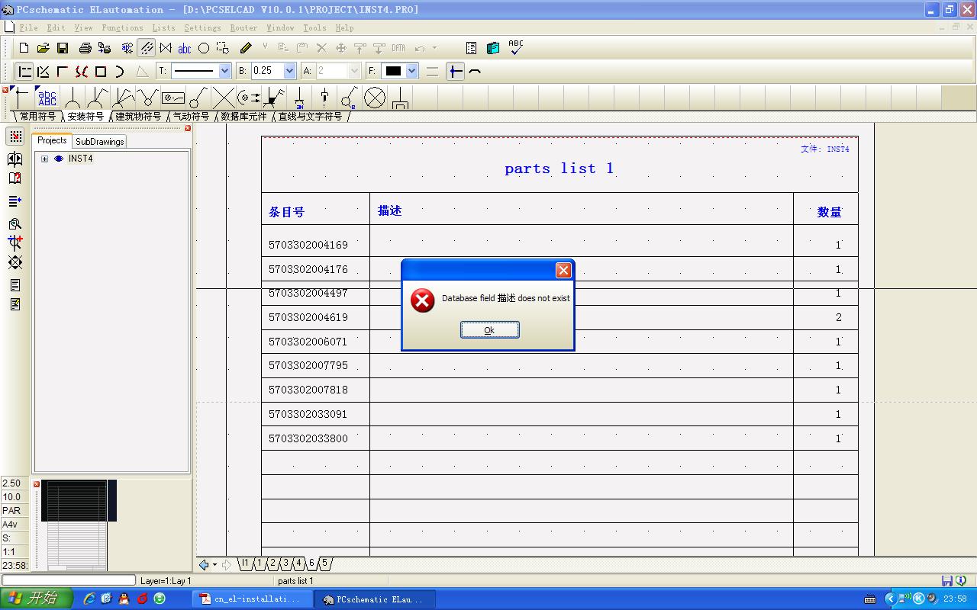
Task: Select the Pencil tool in toolbar
Action: pos(246,48)
